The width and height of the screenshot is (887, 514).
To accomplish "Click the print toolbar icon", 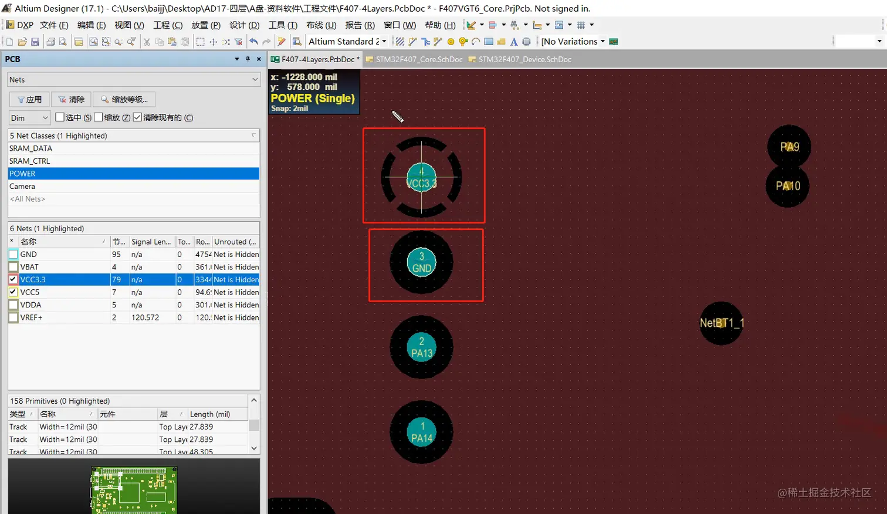I will point(50,42).
